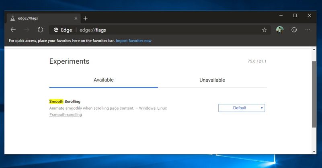Image resolution: width=322 pixels, height=168 pixels.
Task: Expand the Smooth Scrolling Default dropdown
Action: 242,108
